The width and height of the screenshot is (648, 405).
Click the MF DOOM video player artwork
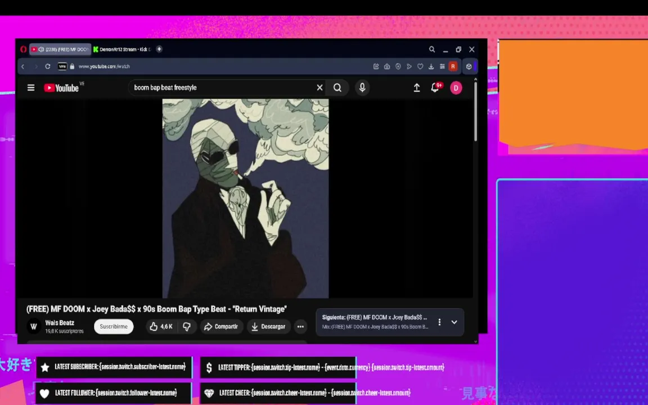(245, 199)
